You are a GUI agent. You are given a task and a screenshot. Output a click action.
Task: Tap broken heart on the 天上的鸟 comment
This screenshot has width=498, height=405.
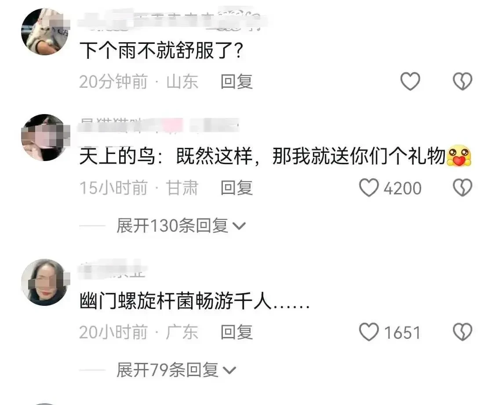coord(462,188)
